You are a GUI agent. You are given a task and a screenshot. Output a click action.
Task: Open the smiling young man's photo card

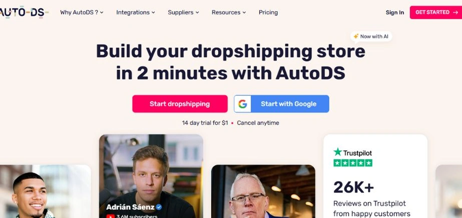(45, 191)
